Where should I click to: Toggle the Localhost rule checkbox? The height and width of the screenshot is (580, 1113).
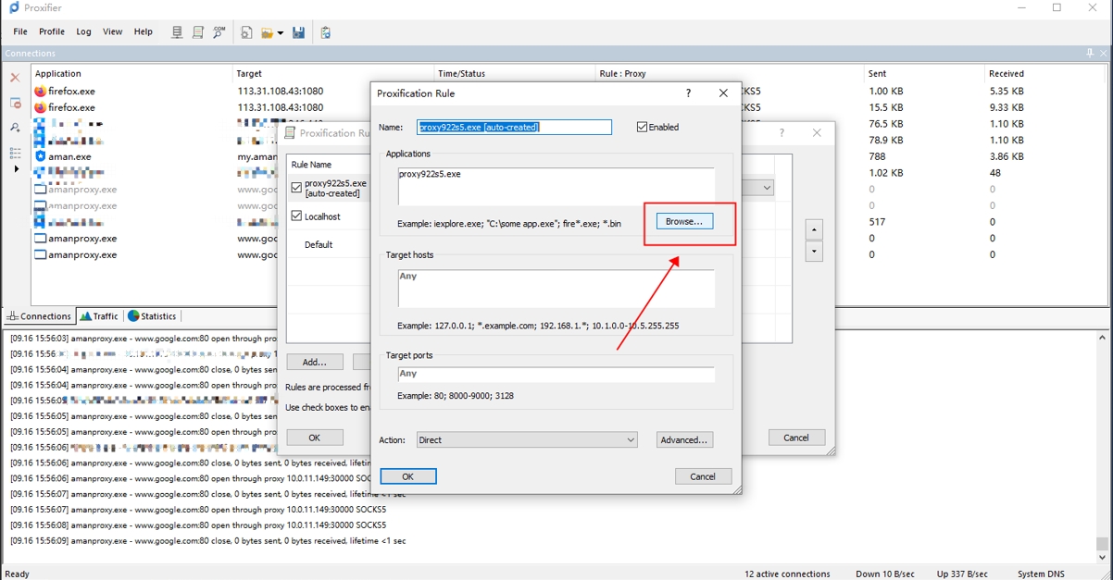click(296, 216)
